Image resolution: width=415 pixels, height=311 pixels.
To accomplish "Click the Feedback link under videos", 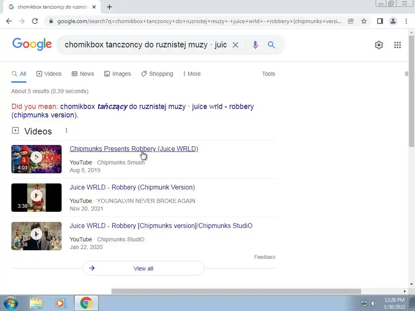I will tap(265, 257).
